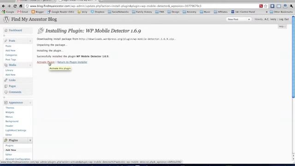Open the New Post dropdown arrow
The width and height of the screenshot is (295, 166).
point(249,19)
